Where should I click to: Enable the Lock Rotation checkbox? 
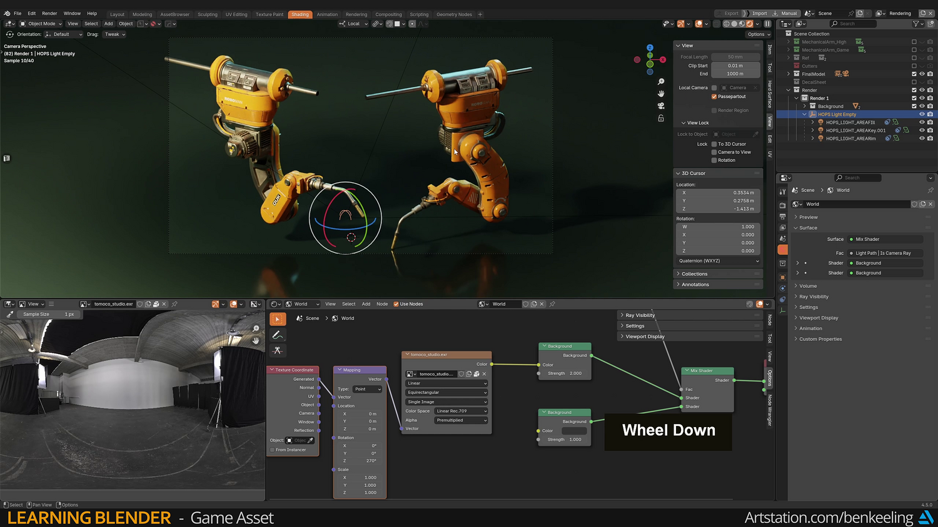pos(714,160)
